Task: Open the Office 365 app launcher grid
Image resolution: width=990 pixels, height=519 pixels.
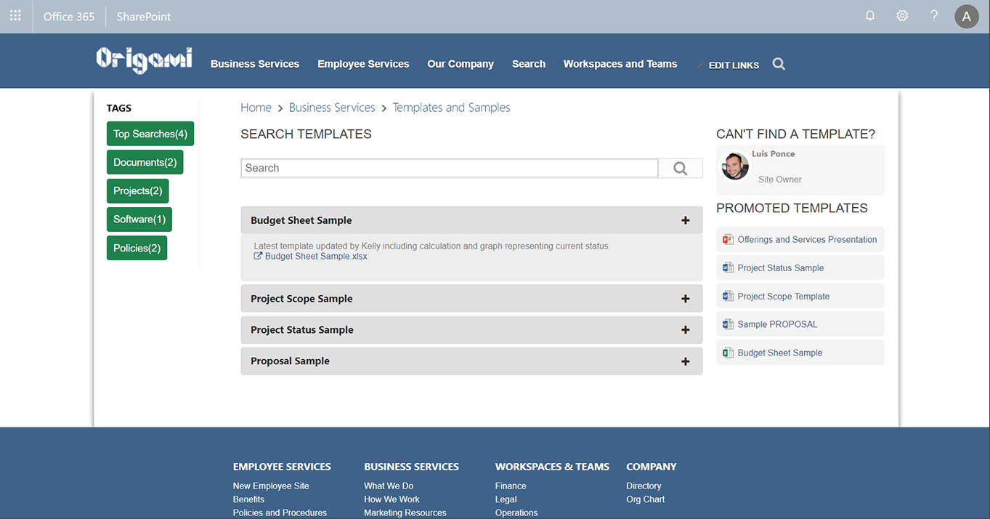Action: point(15,16)
